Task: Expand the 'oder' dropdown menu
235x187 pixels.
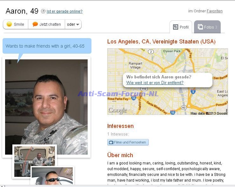Action: coord(73,24)
